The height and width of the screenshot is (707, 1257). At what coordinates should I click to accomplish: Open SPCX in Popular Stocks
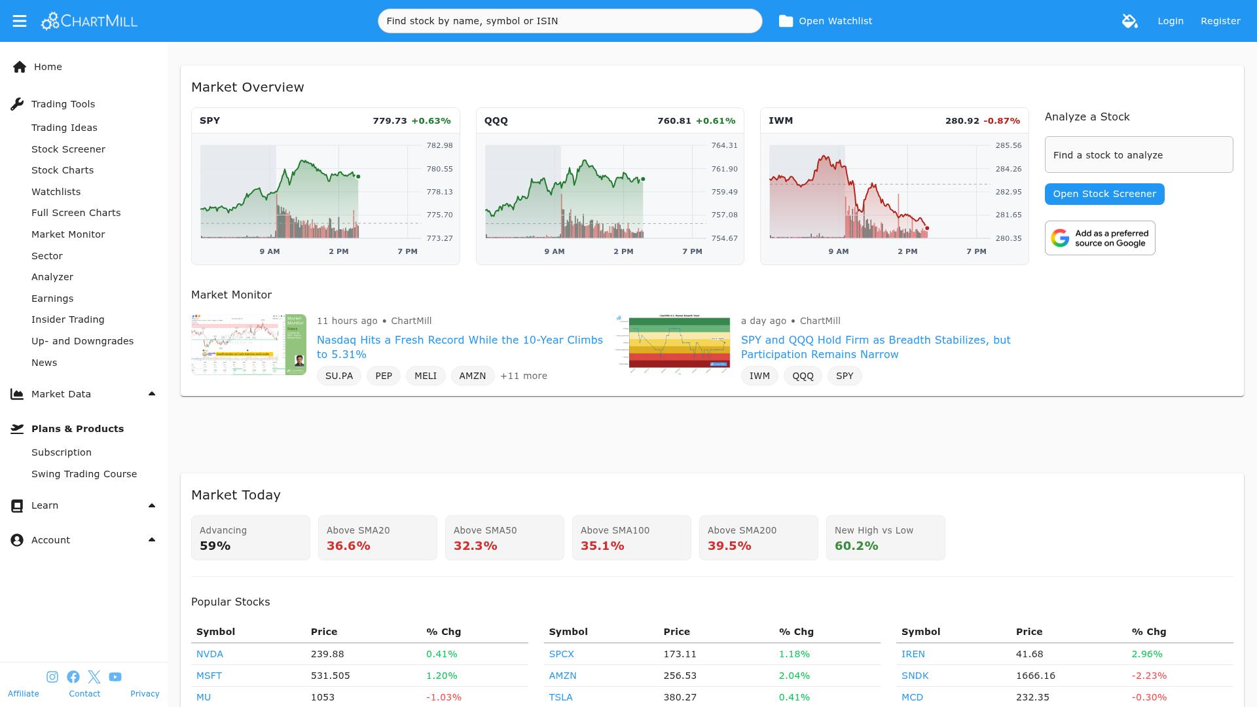[561, 654]
